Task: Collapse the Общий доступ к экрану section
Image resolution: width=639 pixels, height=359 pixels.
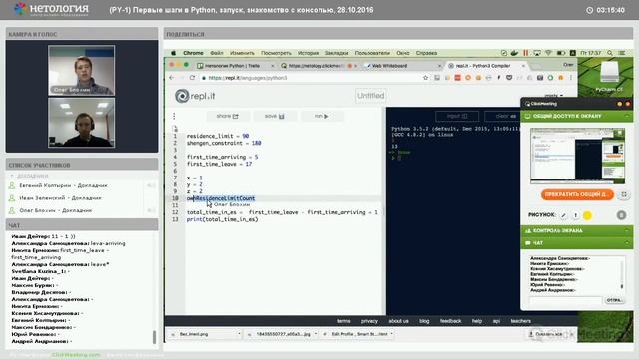Action: pos(627,116)
